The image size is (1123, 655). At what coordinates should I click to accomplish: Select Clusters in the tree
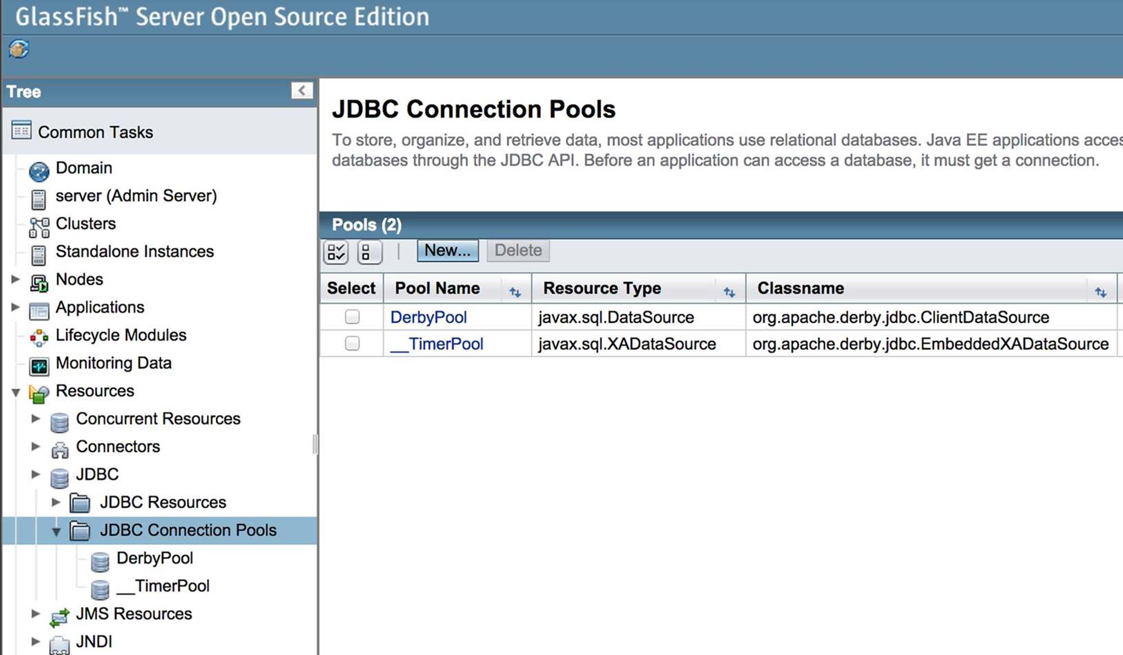(86, 224)
